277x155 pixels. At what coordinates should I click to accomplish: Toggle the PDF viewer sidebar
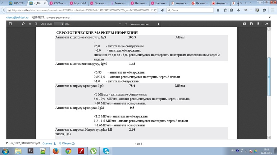pyautogui.click(x=10, y=24)
